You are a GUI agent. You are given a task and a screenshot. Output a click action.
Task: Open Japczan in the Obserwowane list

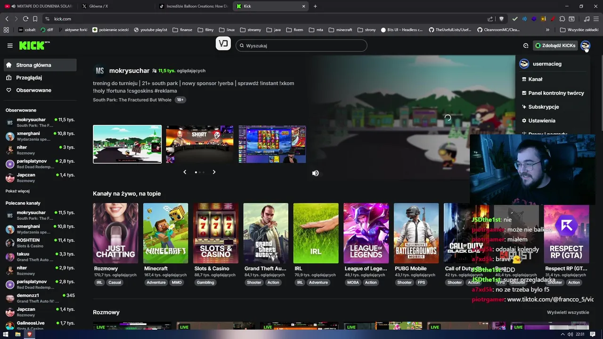(x=40, y=178)
